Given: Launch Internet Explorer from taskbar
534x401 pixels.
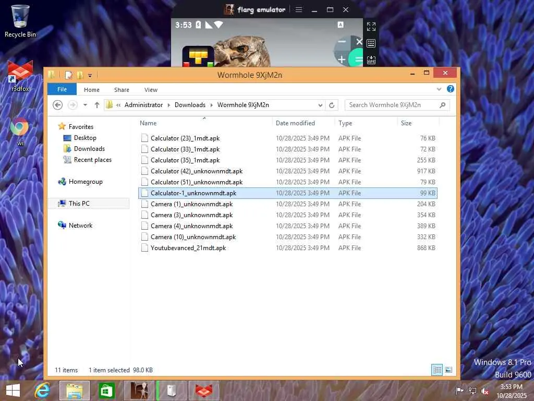Looking at the screenshot, I should point(43,391).
